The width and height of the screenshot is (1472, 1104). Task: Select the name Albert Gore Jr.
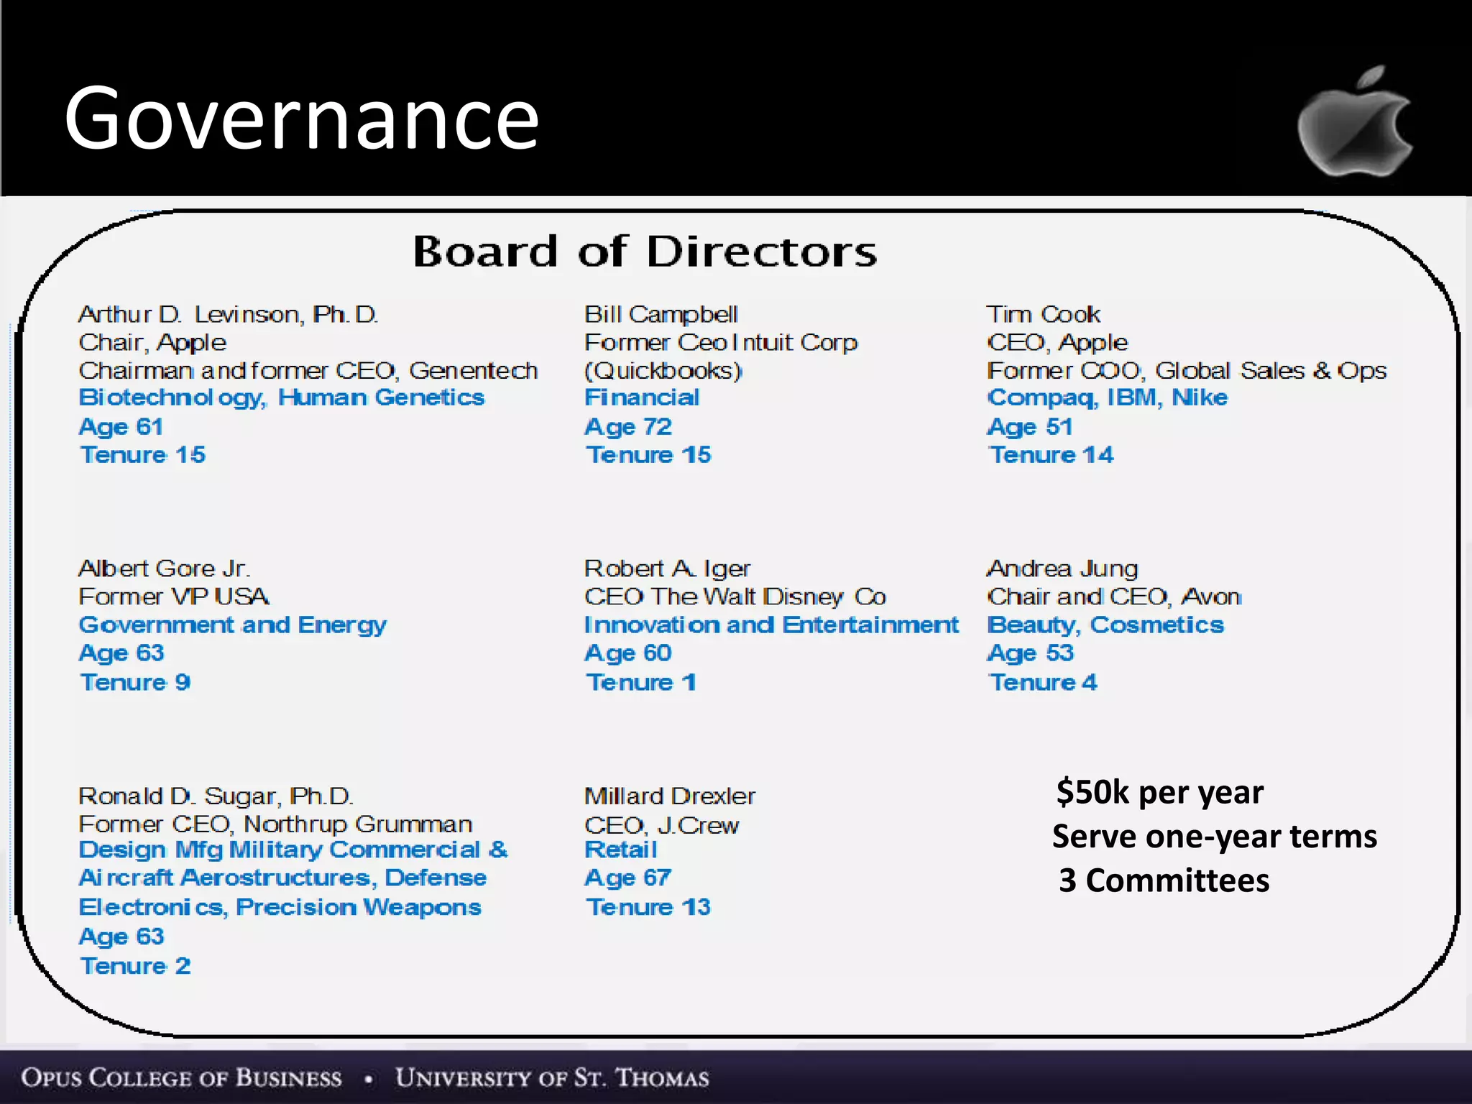[165, 569]
